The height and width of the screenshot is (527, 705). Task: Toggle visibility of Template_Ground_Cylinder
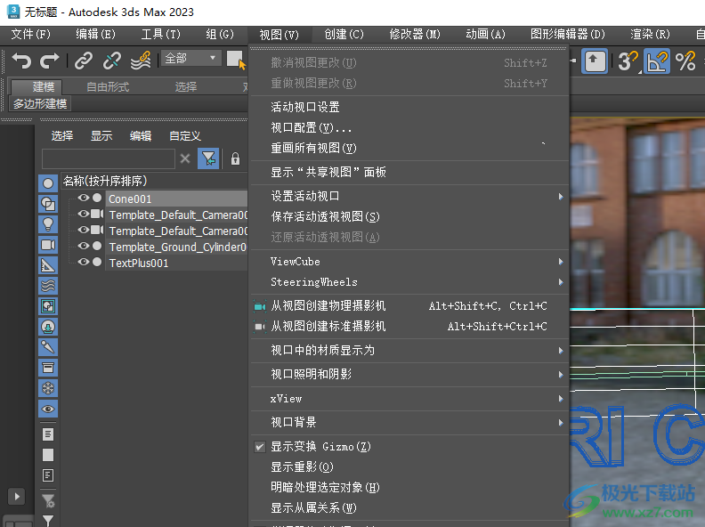pos(84,246)
